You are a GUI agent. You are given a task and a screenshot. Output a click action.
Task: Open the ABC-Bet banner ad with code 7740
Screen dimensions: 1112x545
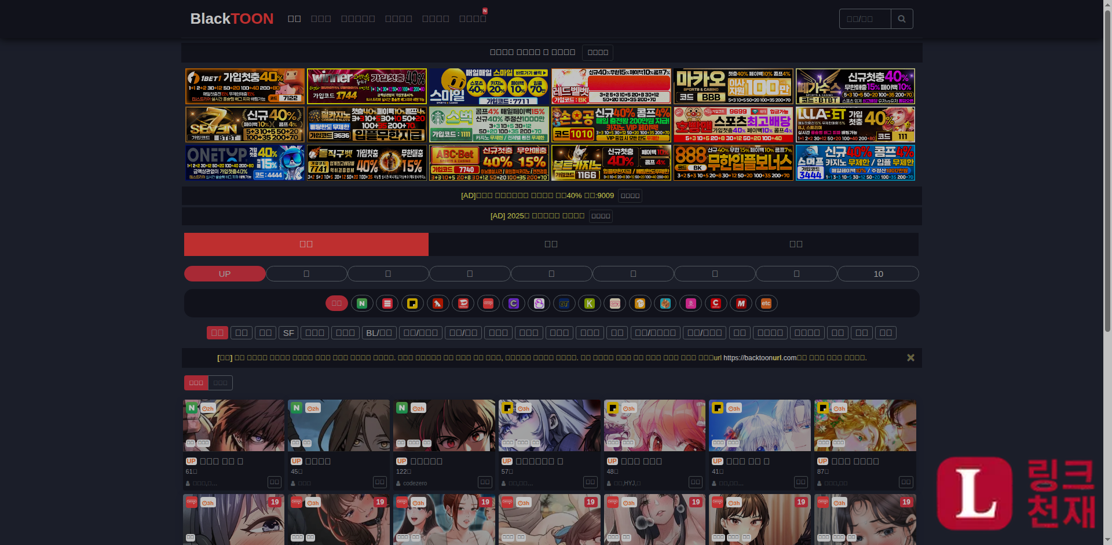(489, 163)
